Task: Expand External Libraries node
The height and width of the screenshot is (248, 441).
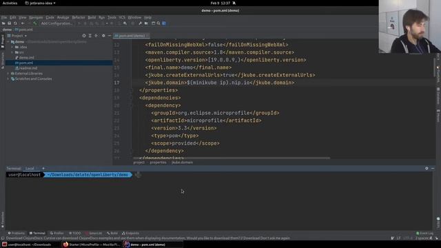Action: (8, 74)
